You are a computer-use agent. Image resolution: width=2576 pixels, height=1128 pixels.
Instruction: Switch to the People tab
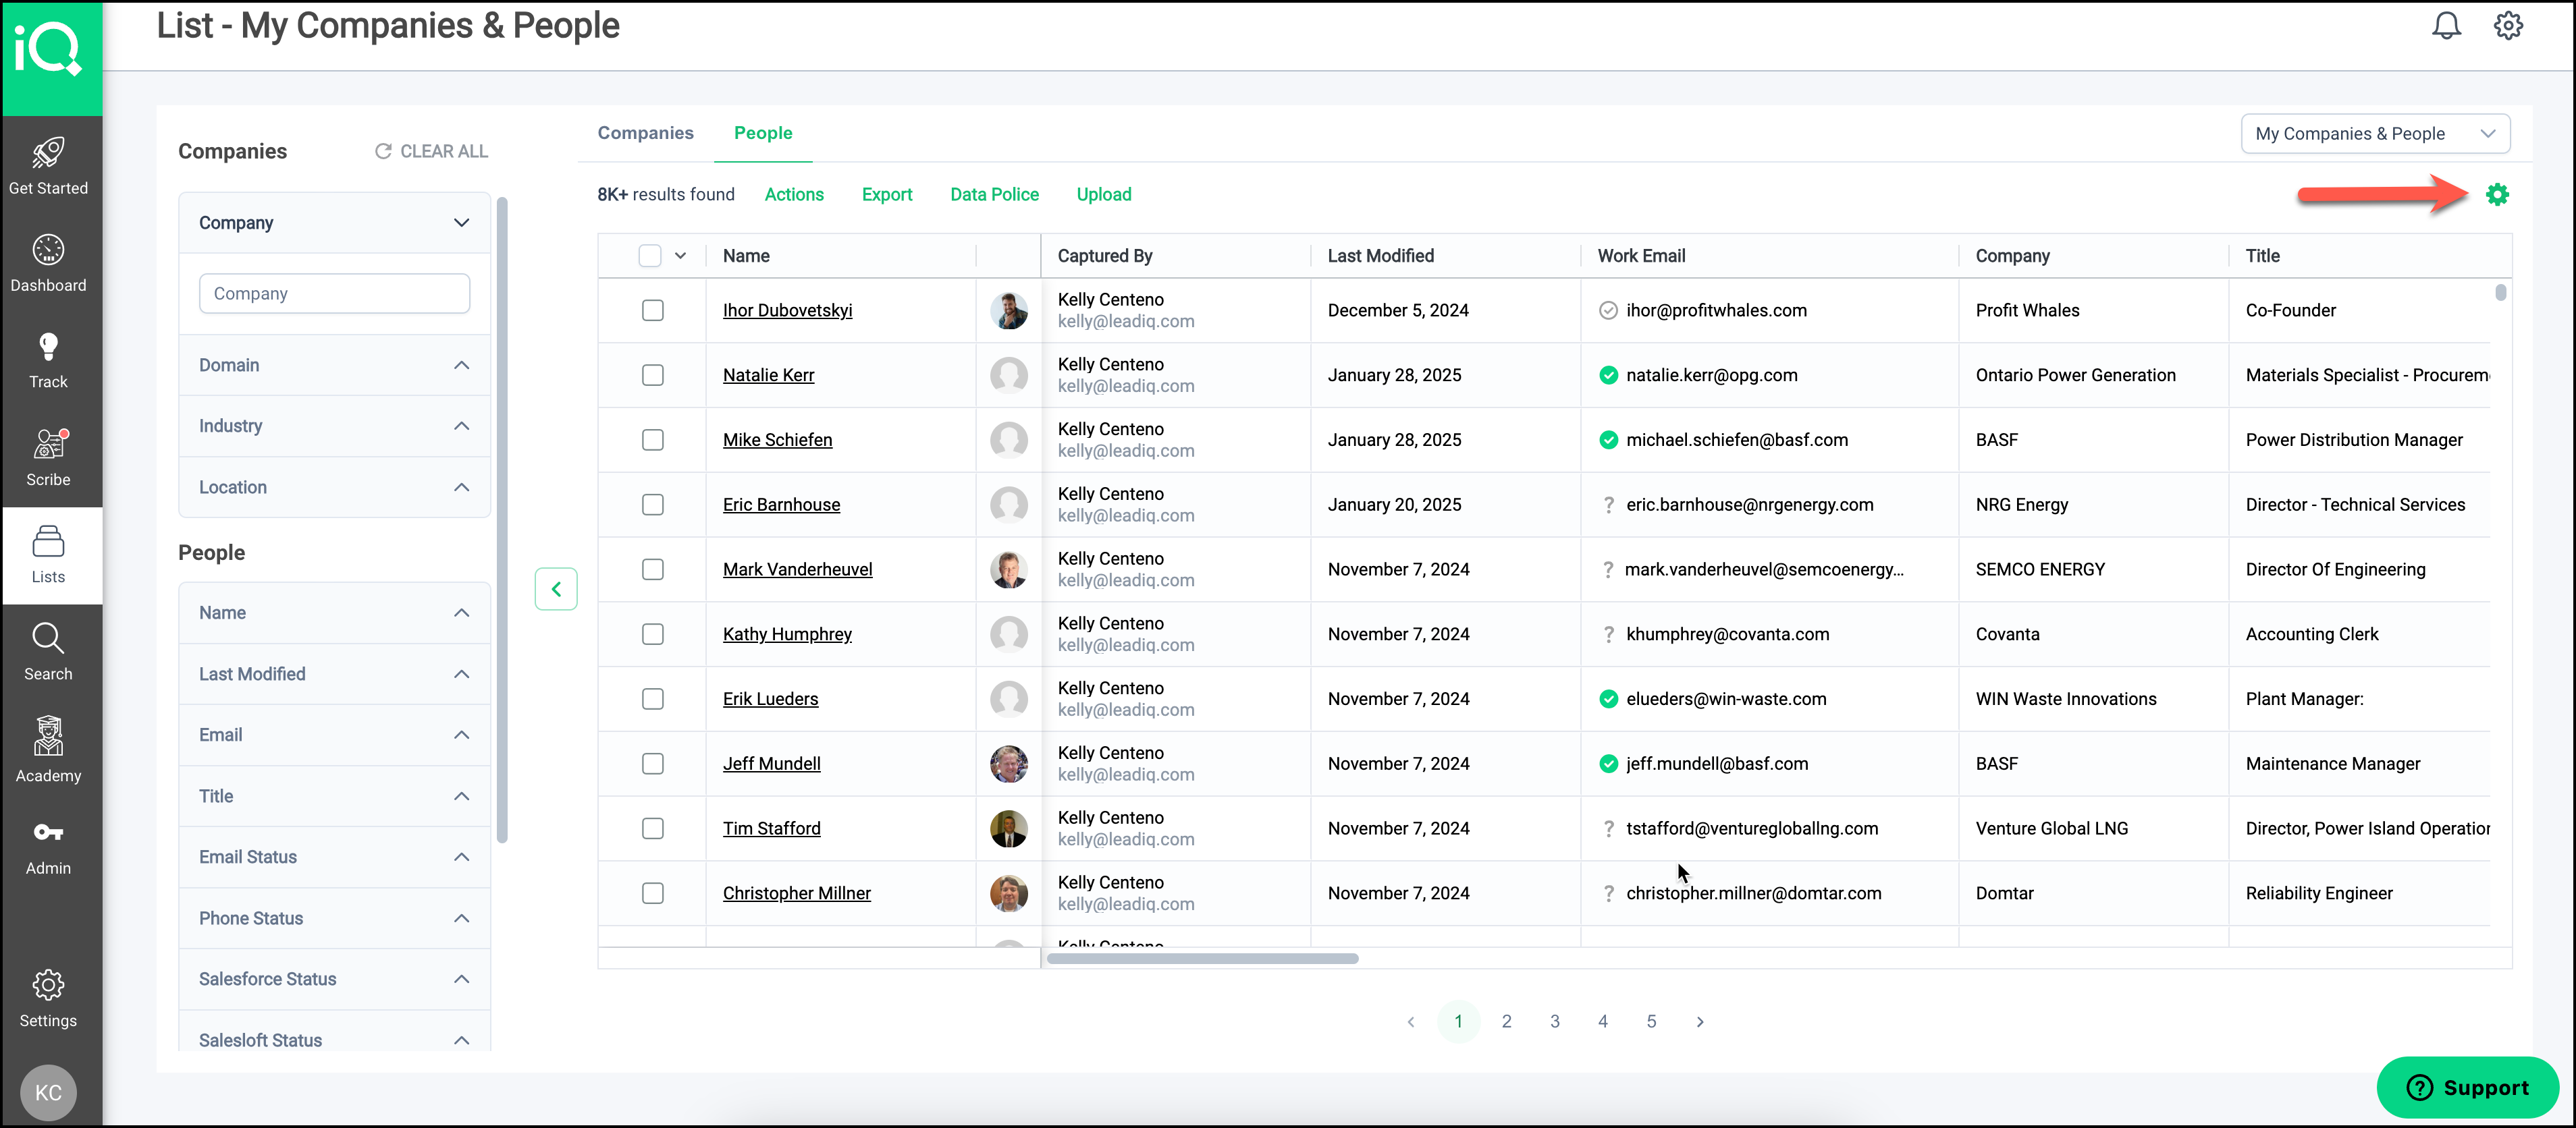(x=763, y=133)
